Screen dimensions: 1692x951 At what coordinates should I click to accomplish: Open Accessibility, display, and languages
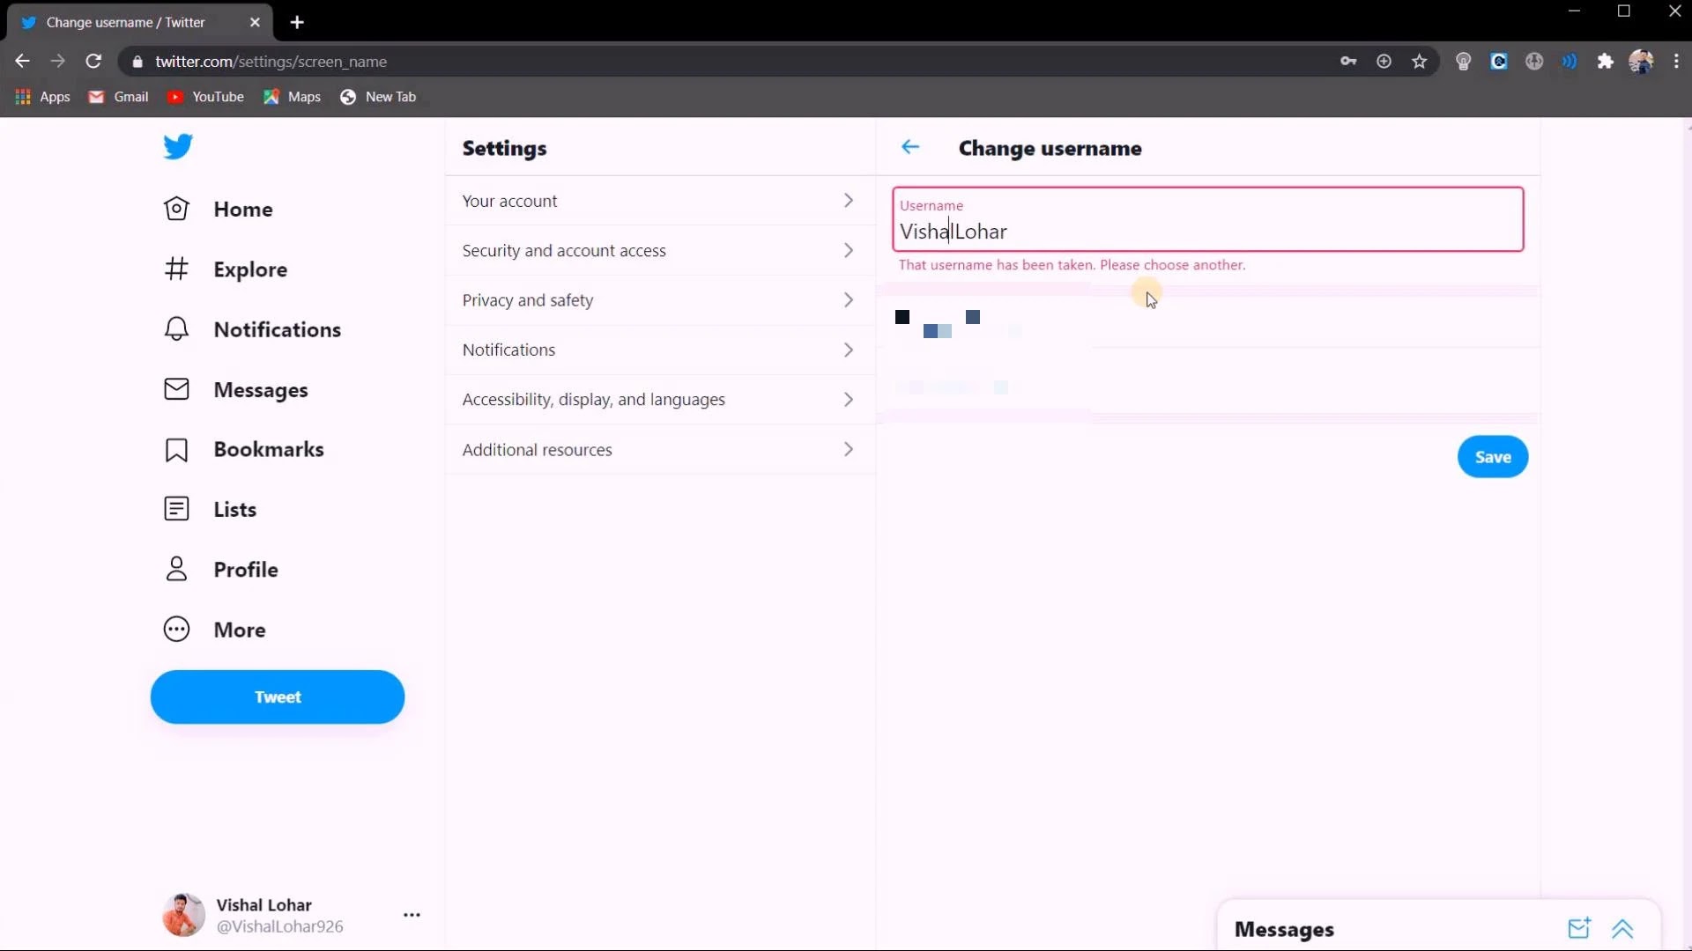tap(659, 400)
